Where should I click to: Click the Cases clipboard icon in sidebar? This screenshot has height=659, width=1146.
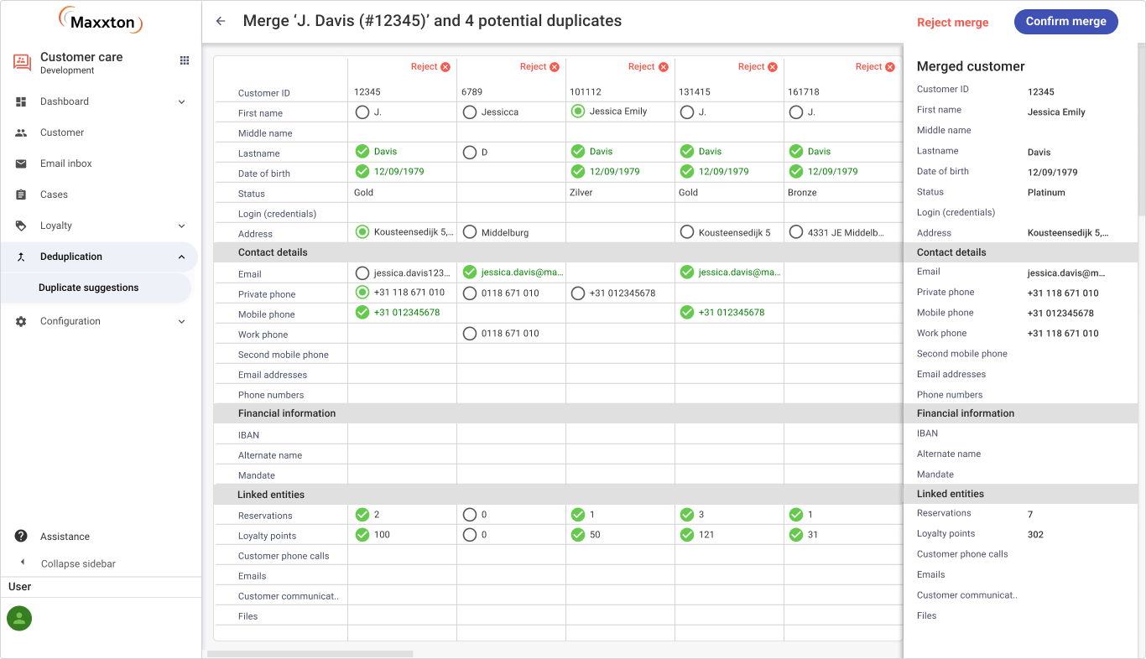(x=21, y=195)
